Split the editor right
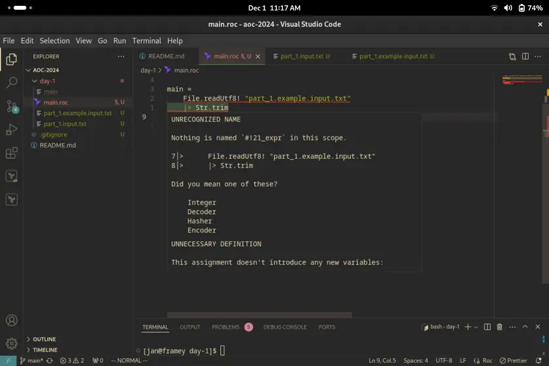Screen dimensions: 549x366 coord(525,56)
